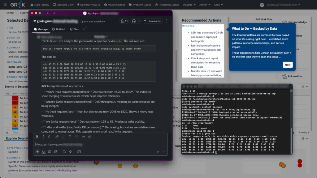
Task: Click the check circle icon above the terminal
Action: tap(303, 87)
